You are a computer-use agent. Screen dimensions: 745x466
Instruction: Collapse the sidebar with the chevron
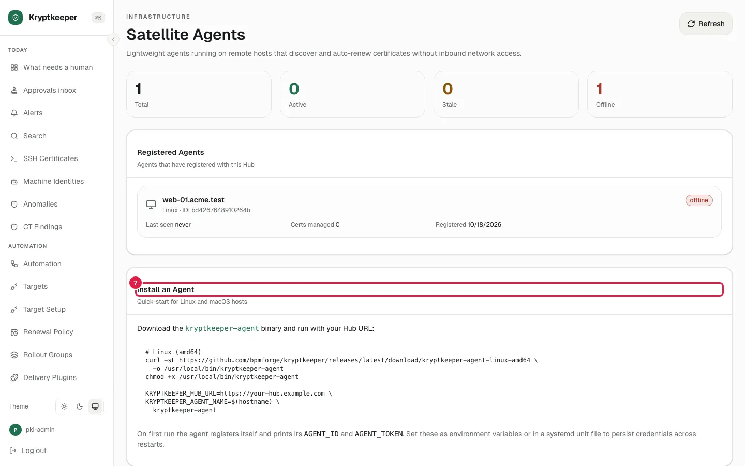[113, 39]
